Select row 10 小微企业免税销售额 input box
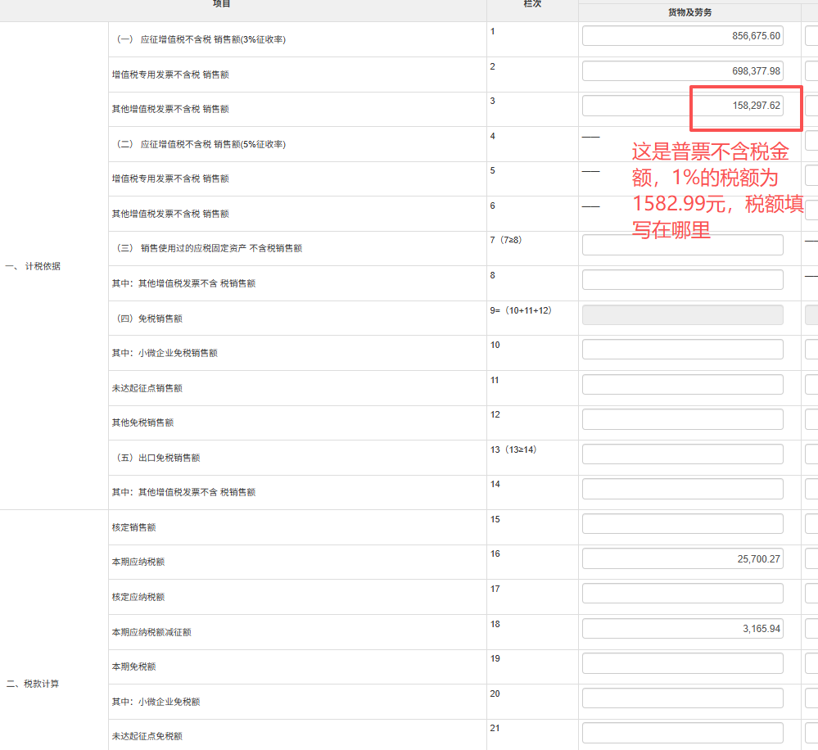This screenshot has width=818, height=750. (x=682, y=350)
